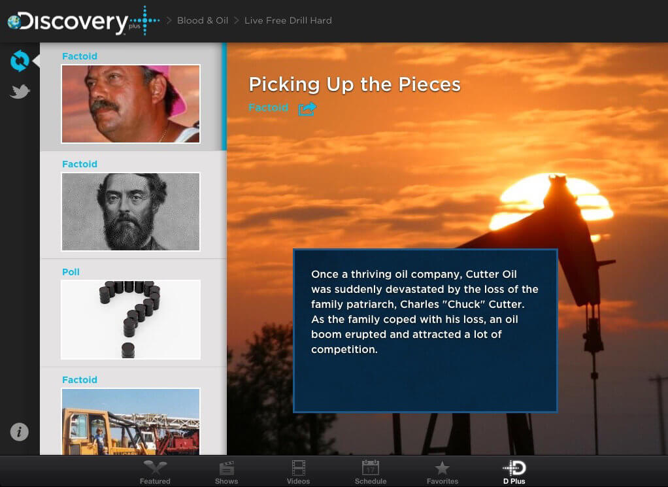The height and width of the screenshot is (487, 668).
Task: Open the Twitter bird icon
Action: (x=20, y=91)
